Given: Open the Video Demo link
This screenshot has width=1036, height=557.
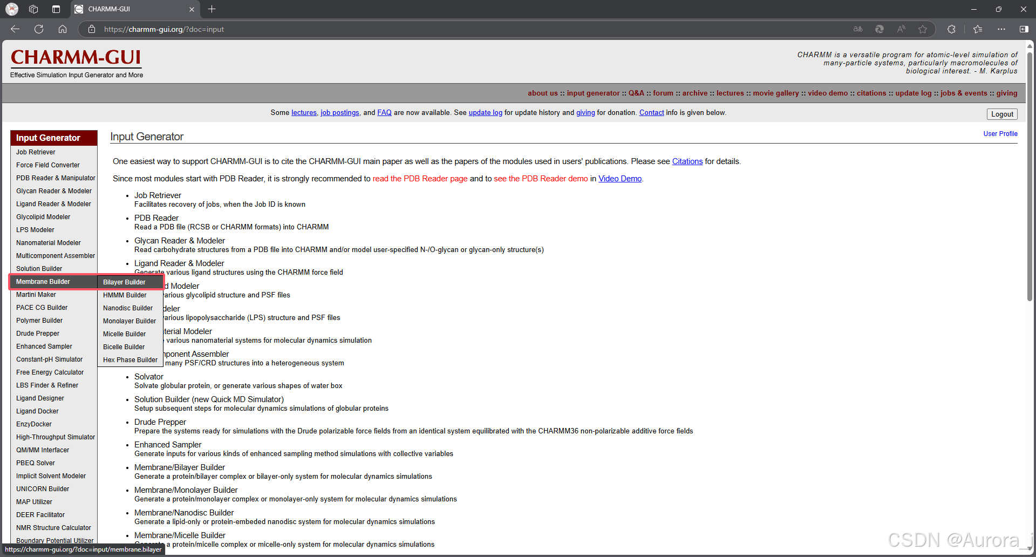Looking at the screenshot, I should 620,179.
